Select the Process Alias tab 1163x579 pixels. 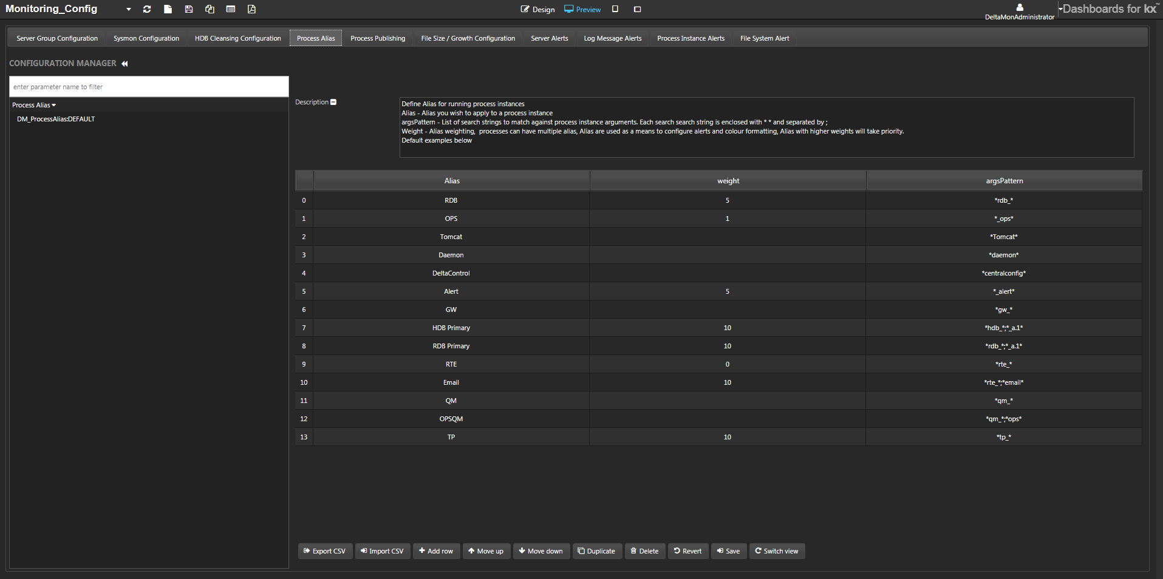(316, 38)
